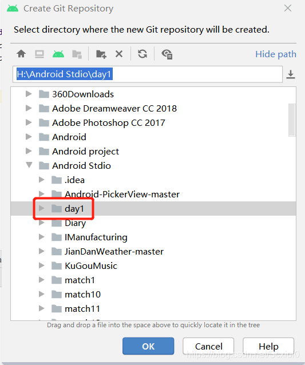Viewport: 305px width, 365px height.
Task: Collapse the Android Stdio folder arrow
Action: click(29, 165)
